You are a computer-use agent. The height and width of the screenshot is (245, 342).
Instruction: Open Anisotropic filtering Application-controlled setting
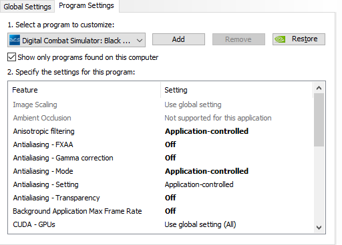tap(206, 131)
